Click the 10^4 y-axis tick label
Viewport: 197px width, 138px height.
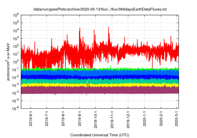pyautogui.click(x=16, y=31)
